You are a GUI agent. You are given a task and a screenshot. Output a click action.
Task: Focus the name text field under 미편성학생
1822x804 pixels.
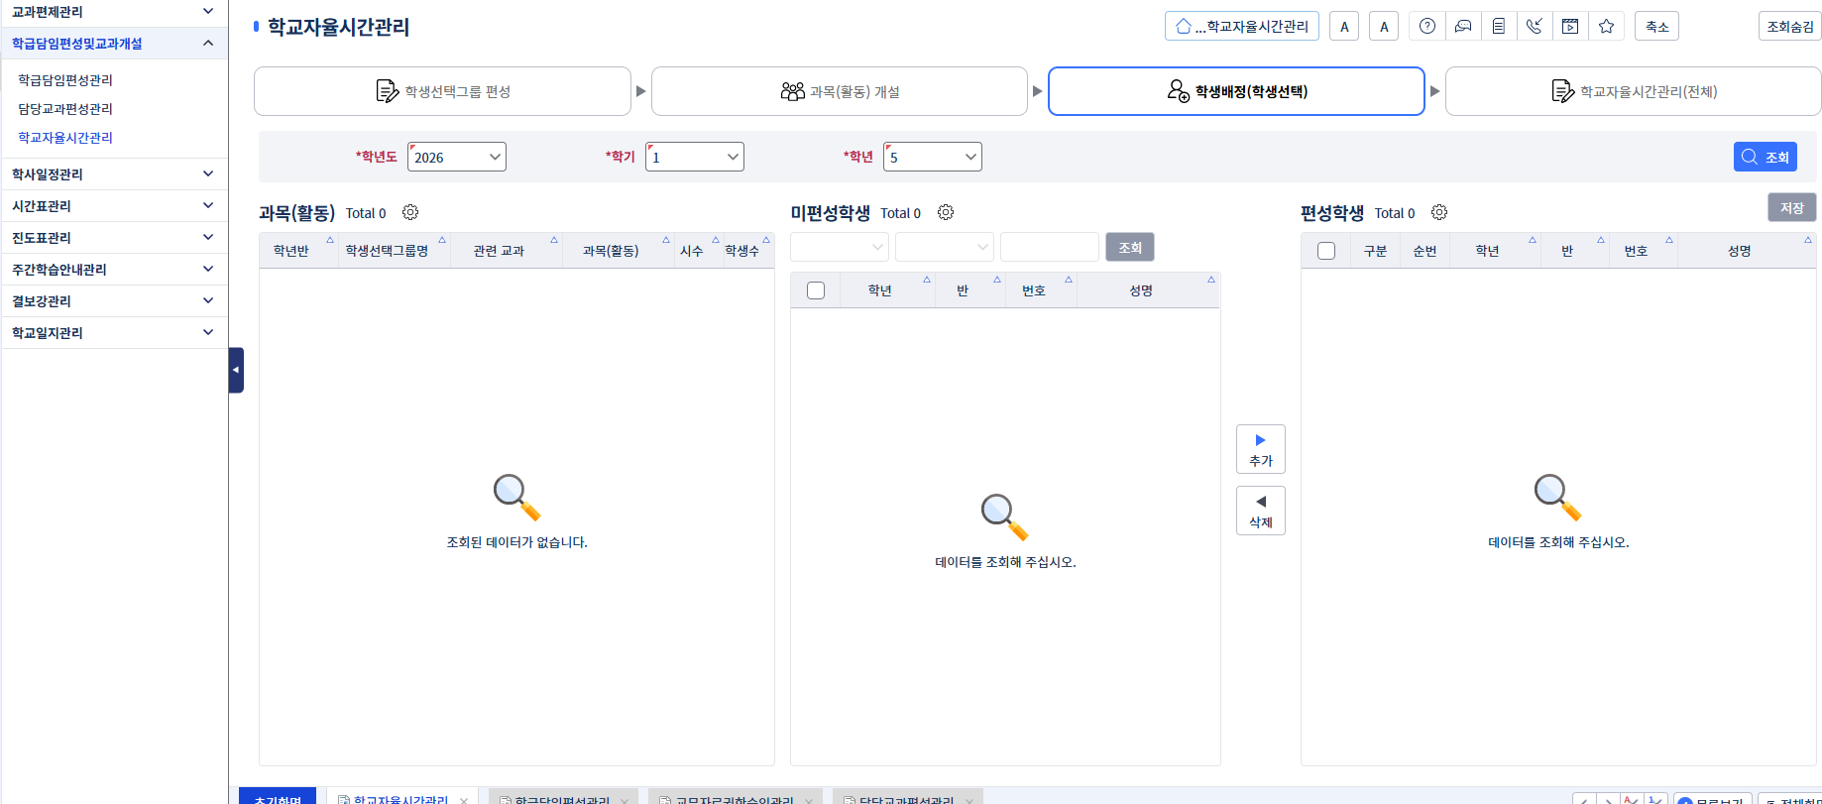(x=1050, y=247)
